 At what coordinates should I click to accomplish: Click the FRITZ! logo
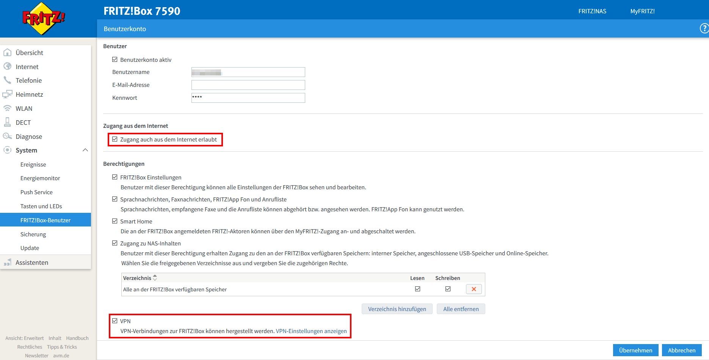pyautogui.click(x=44, y=18)
